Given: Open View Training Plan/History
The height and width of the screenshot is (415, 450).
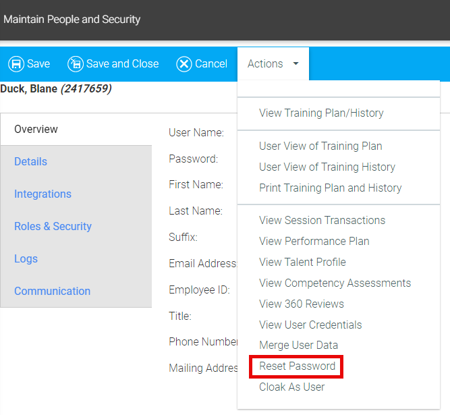Looking at the screenshot, I should point(321,113).
